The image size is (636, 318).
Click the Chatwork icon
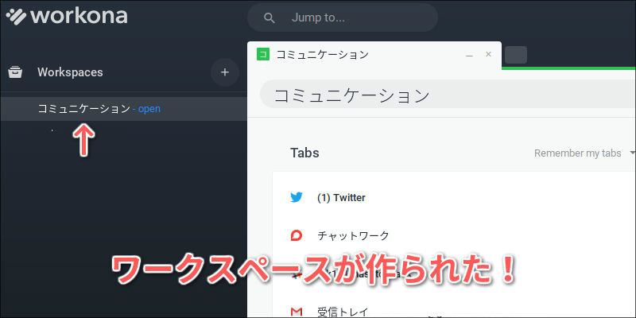pos(297,235)
